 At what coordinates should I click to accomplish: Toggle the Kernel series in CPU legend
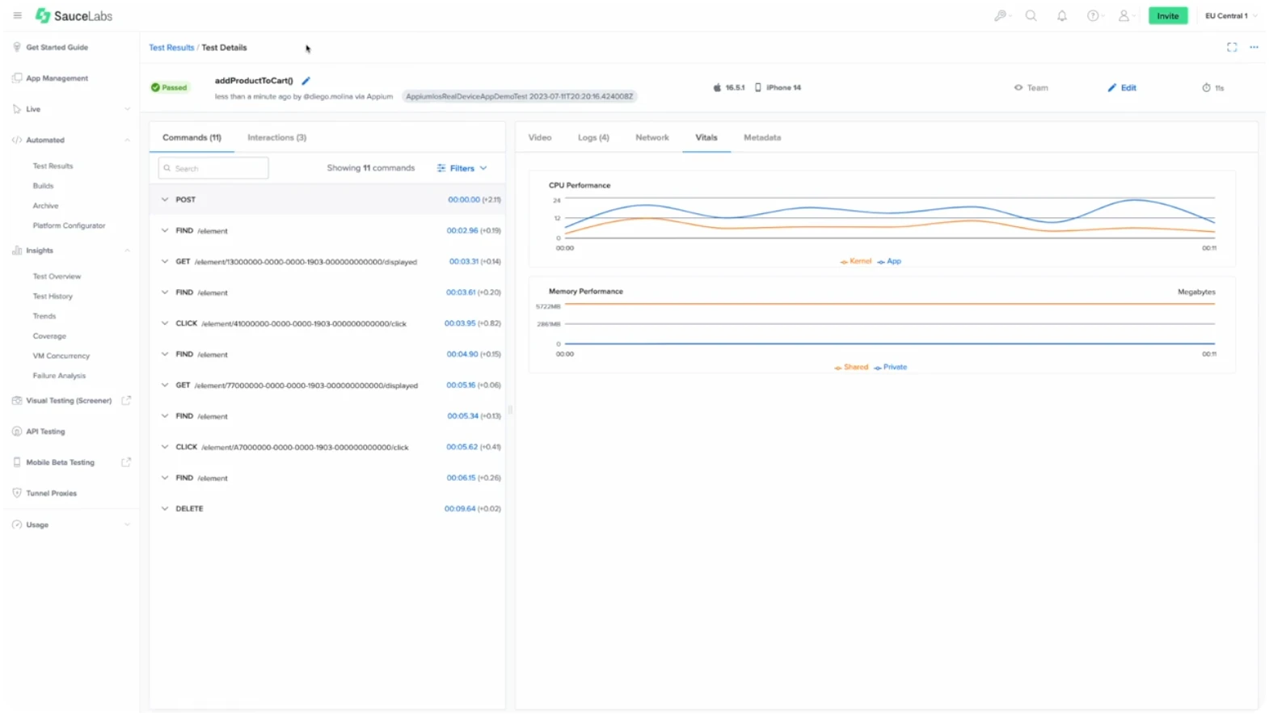(x=856, y=261)
